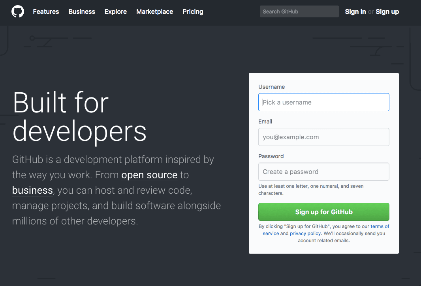Click into the Email input field
The width and height of the screenshot is (421, 286).
(x=323, y=137)
